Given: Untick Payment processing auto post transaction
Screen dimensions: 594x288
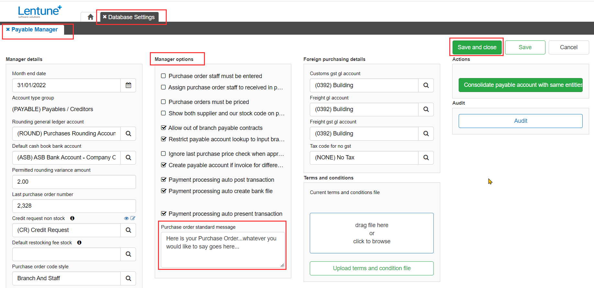Looking at the screenshot, I should pyautogui.click(x=163, y=179).
